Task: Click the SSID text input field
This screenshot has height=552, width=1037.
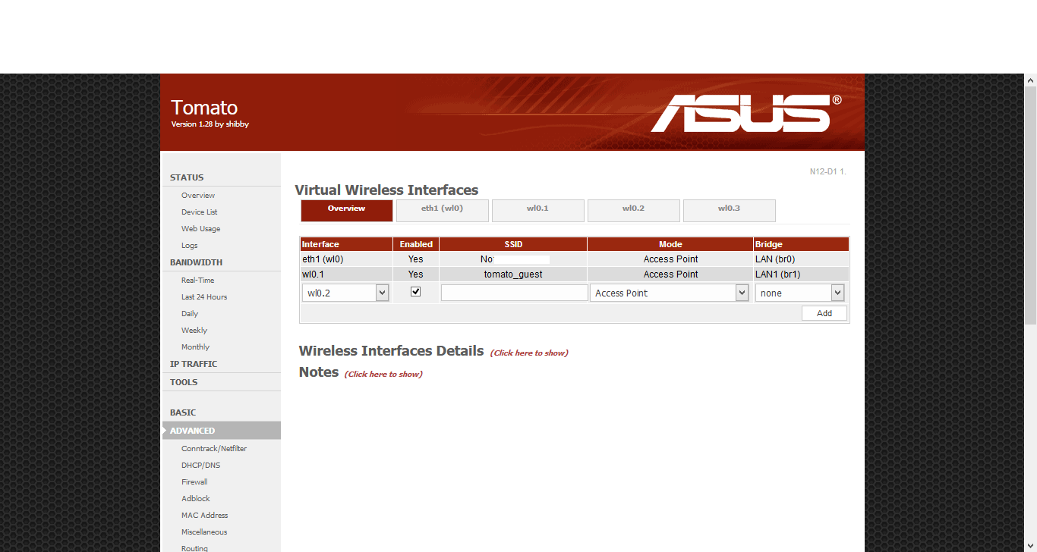Action: point(514,293)
